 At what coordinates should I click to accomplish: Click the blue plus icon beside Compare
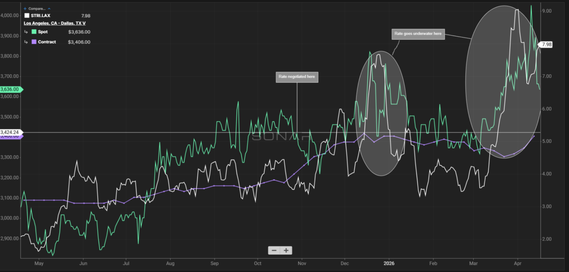click(x=25, y=9)
